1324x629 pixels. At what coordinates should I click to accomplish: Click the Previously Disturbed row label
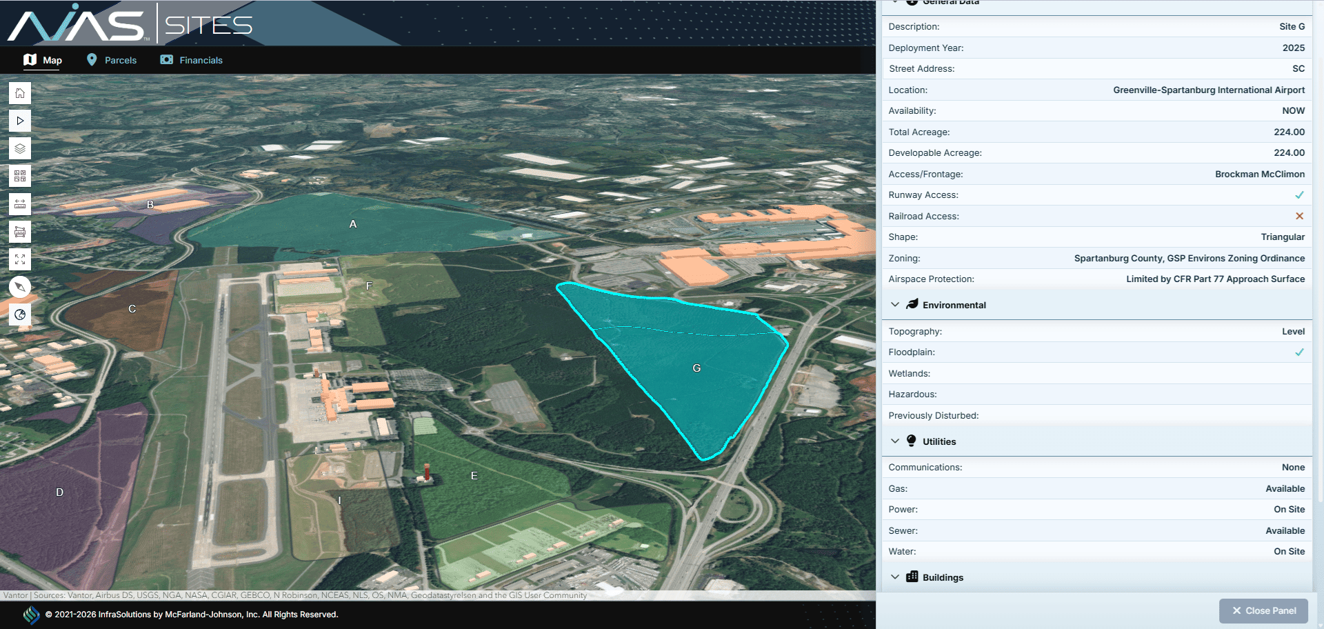934,416
